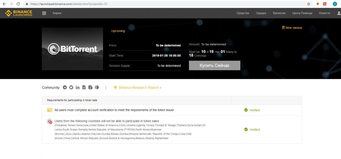The height and width of the screenshot is (159, 341).
Task: Click the restricted countries list paragraph
Action: 130,132
